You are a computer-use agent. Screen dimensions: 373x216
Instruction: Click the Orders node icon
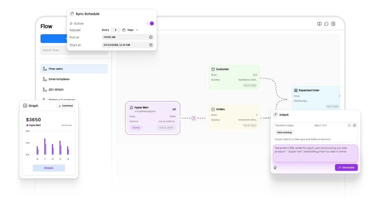[213, 109]
